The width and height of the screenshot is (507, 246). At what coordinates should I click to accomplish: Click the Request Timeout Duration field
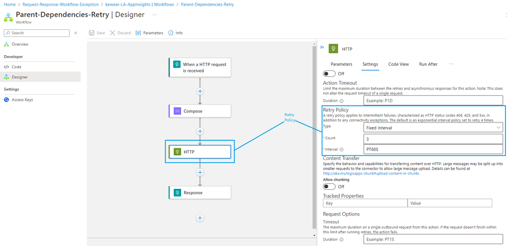pos(433,239)
